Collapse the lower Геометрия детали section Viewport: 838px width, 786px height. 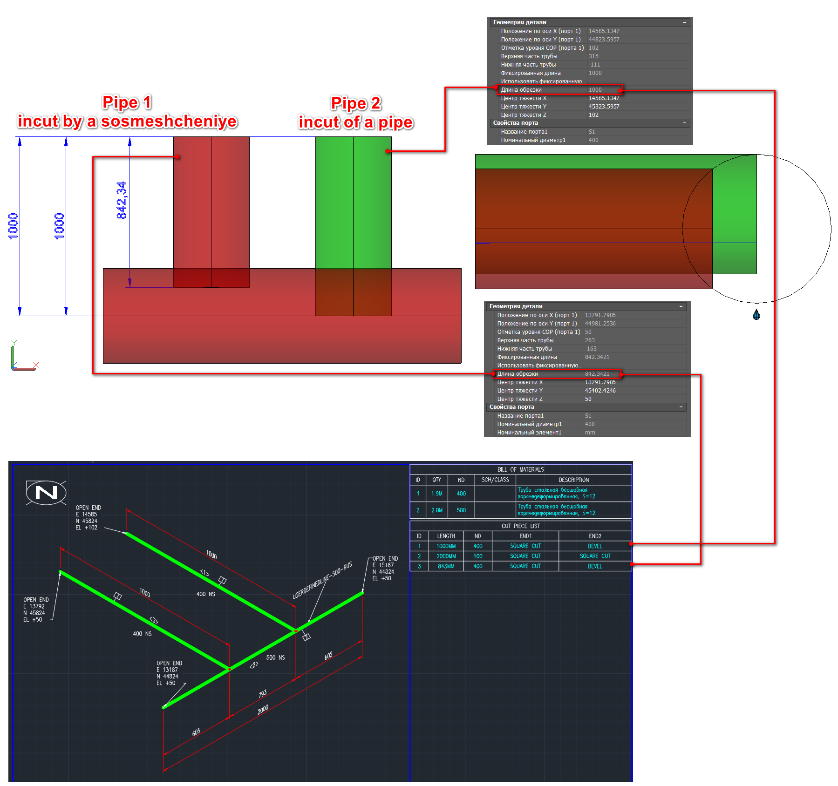[681, 306]
